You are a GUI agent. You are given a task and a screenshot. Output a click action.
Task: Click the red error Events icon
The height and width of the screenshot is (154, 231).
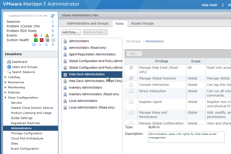click(35, 35)
